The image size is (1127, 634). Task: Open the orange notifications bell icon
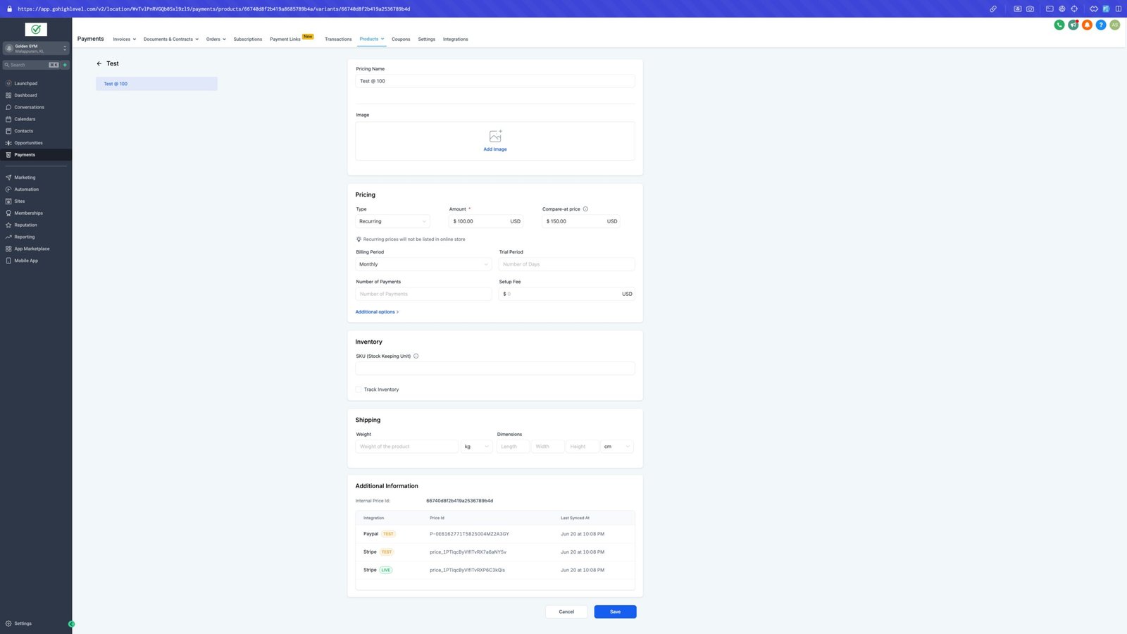click(1087, 25)
